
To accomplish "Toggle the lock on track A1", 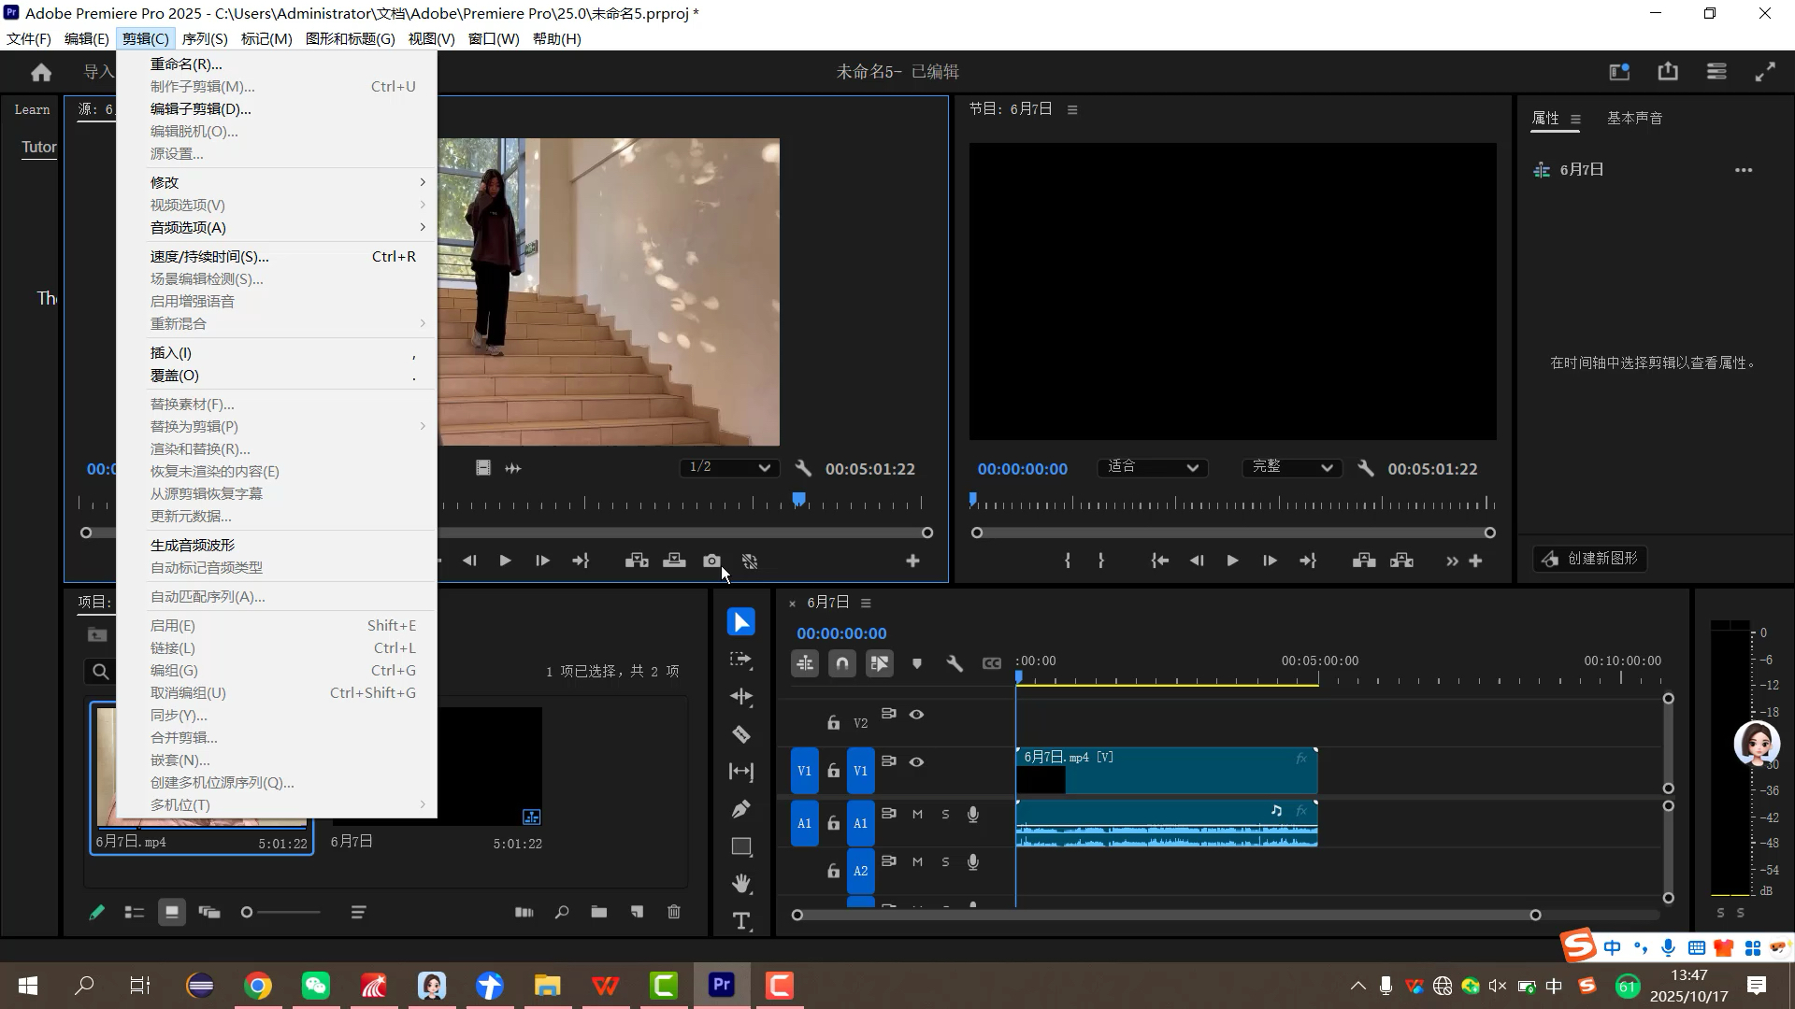I will click(x=833, y=823).
